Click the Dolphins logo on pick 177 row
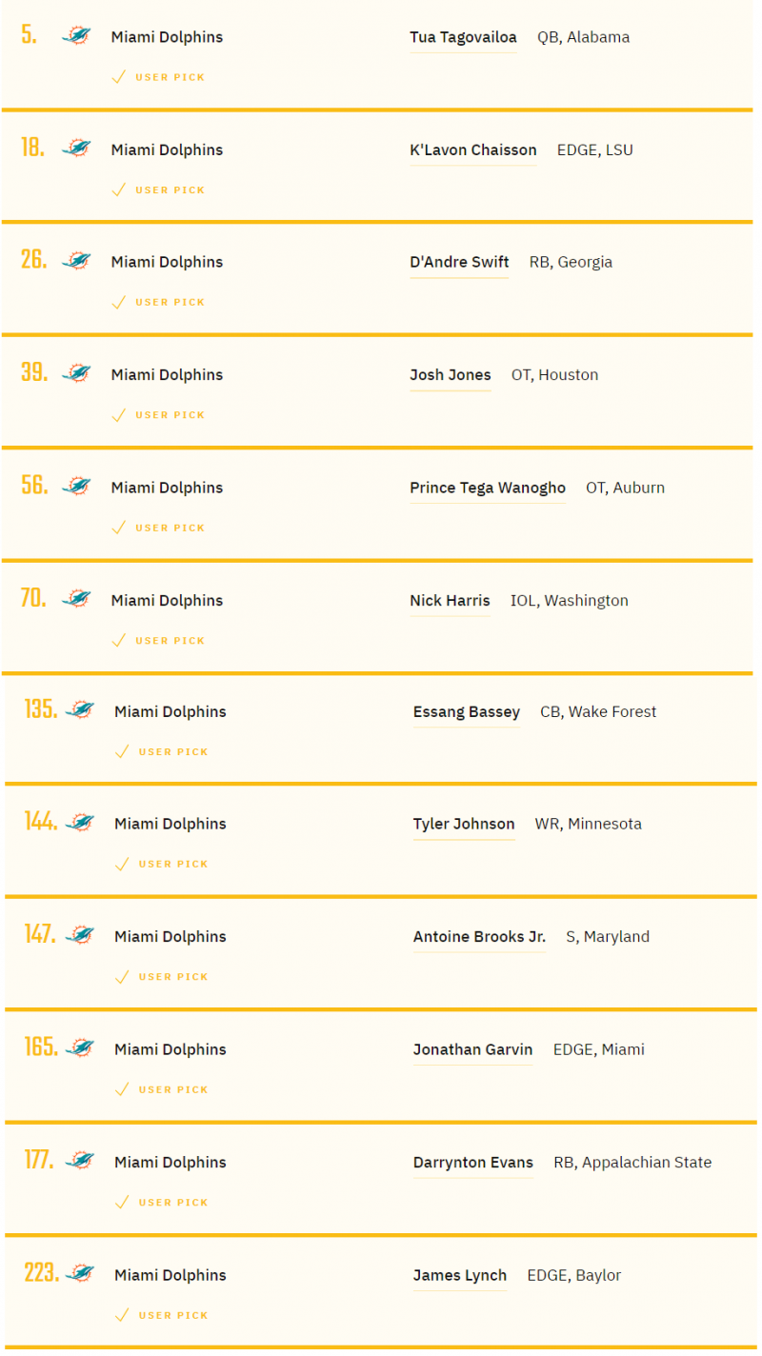Screen dimensions: 762x1356 click(80, 1161)
